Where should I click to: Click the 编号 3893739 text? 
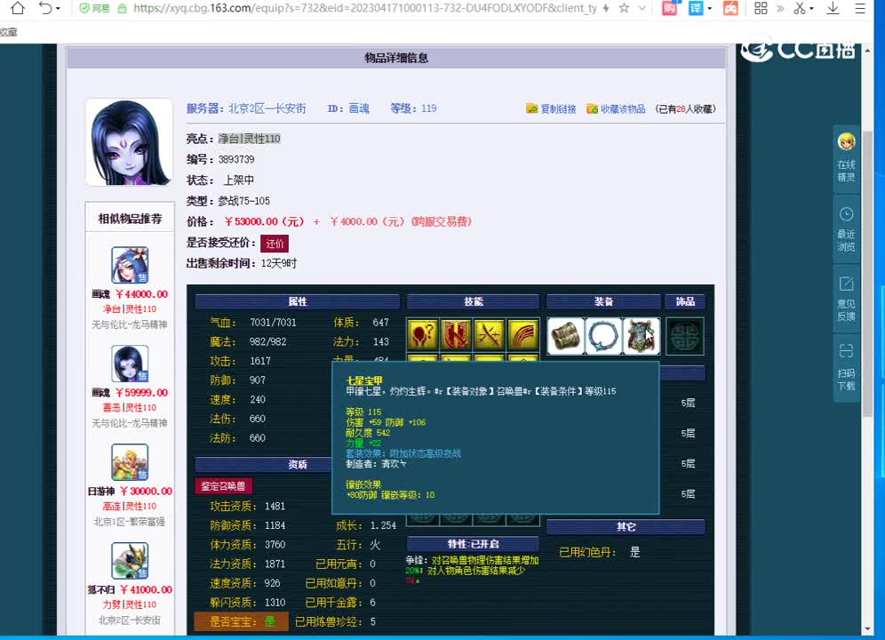(220, 160)
